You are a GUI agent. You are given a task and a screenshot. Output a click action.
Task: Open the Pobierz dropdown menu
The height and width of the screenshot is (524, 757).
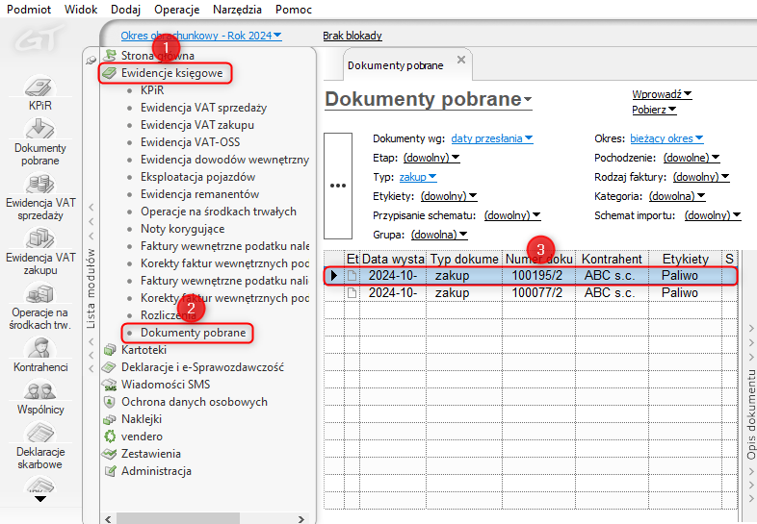pos(654,110)
